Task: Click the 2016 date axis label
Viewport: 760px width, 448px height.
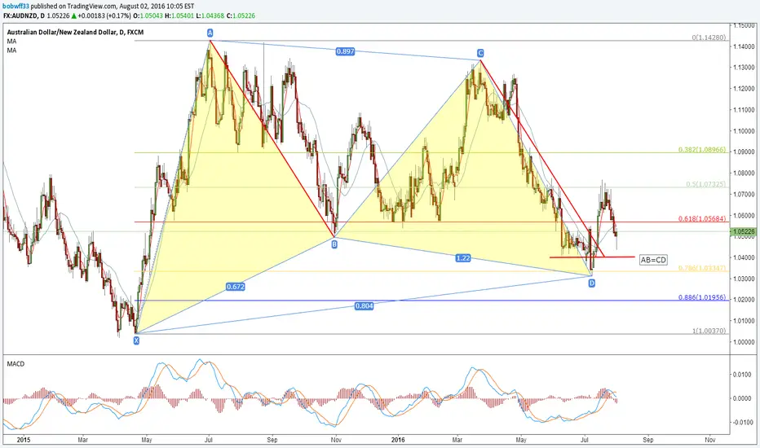Action: [397, 440]
